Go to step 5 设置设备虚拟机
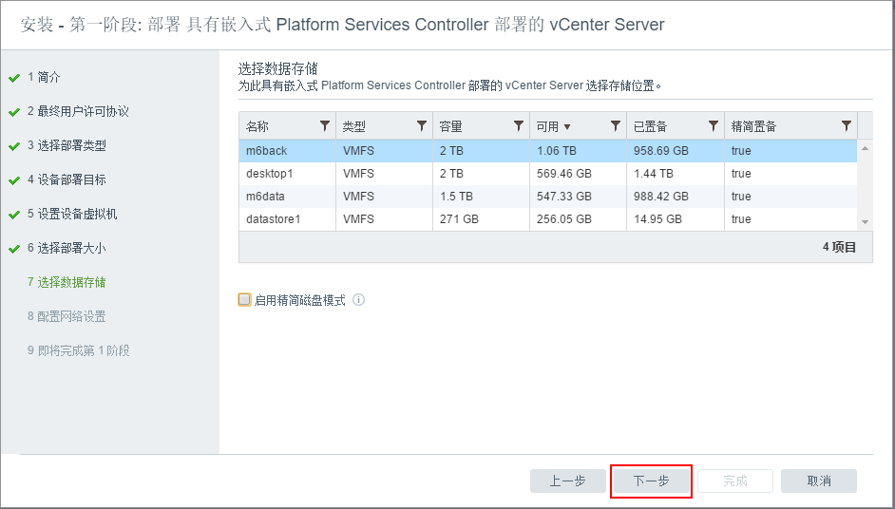895x509 pixels. (72, 214)
